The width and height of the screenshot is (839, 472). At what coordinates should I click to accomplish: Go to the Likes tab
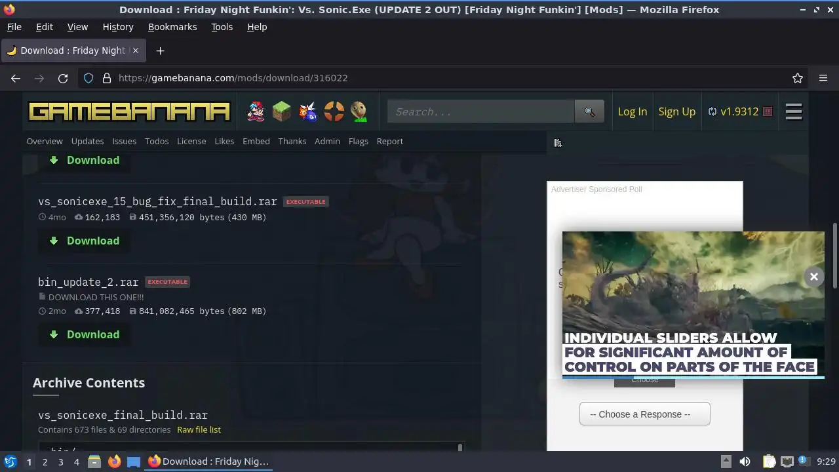224,141
